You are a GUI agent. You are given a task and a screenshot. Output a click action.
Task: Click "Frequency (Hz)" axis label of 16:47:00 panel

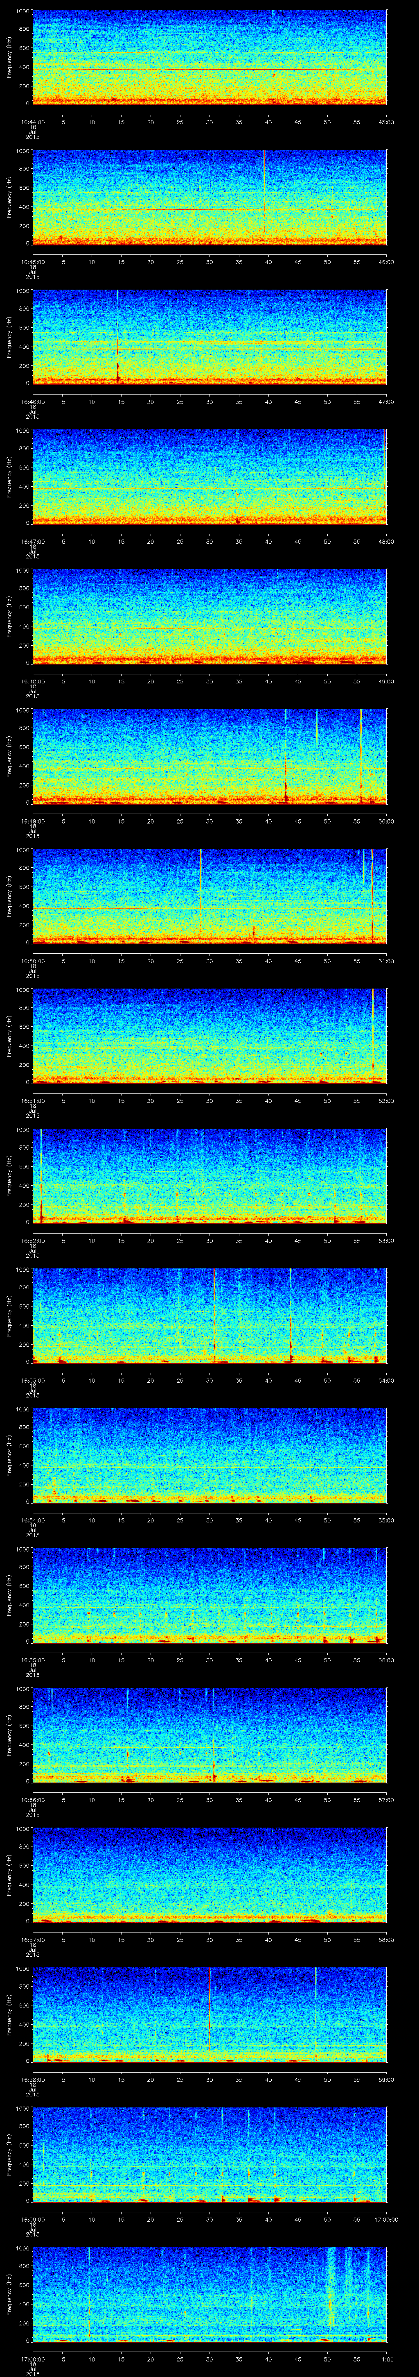pos(9,476)
